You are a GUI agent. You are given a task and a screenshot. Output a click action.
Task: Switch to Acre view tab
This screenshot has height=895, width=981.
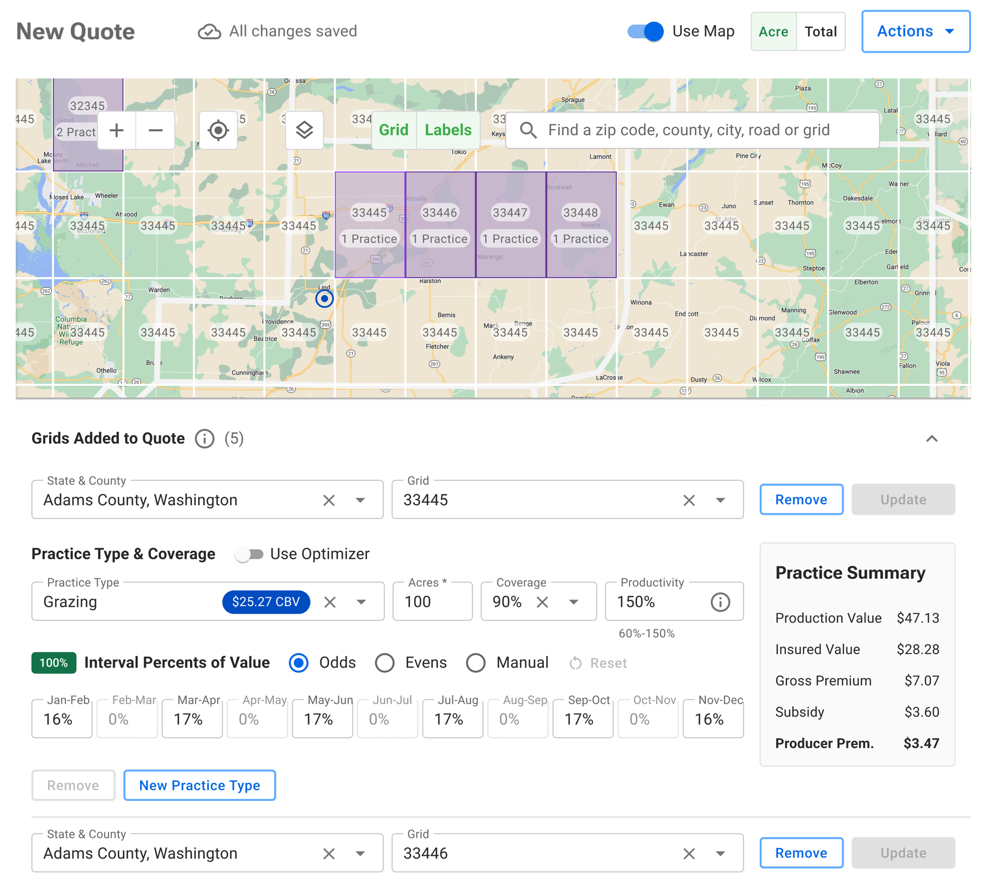tap(773, 32)
